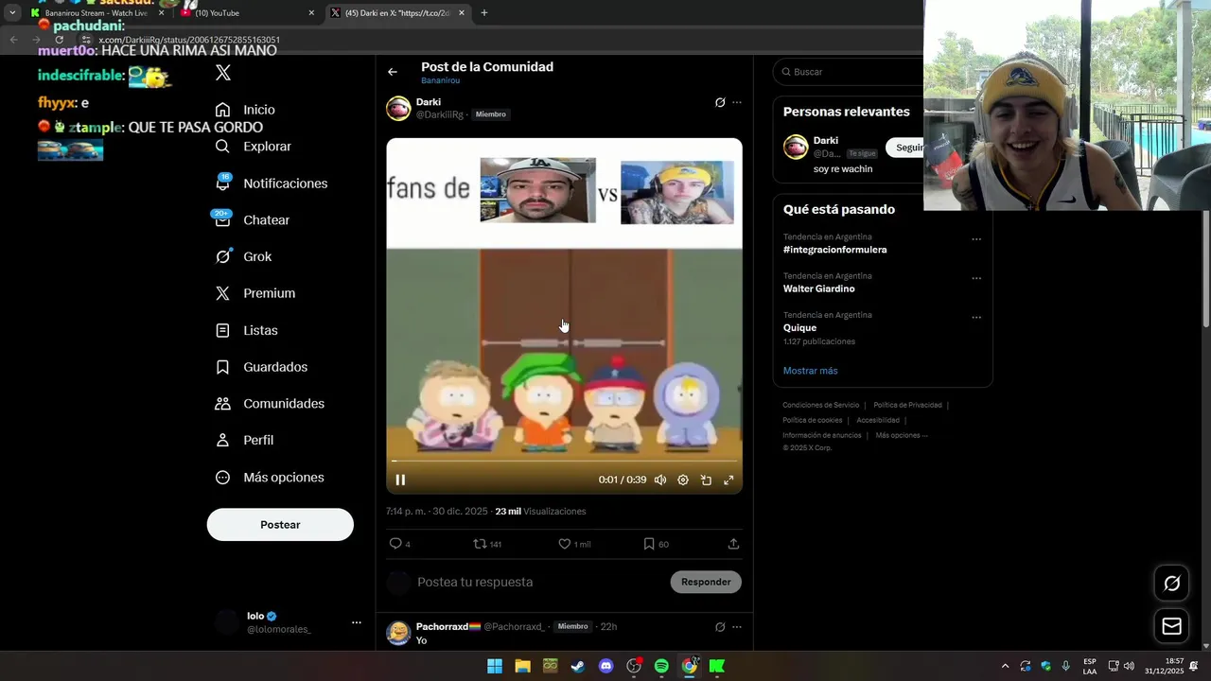Pause the video playback

pos(400,480)
